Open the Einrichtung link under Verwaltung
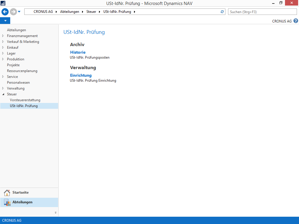The image size is (299, 224). click(81, 75)
